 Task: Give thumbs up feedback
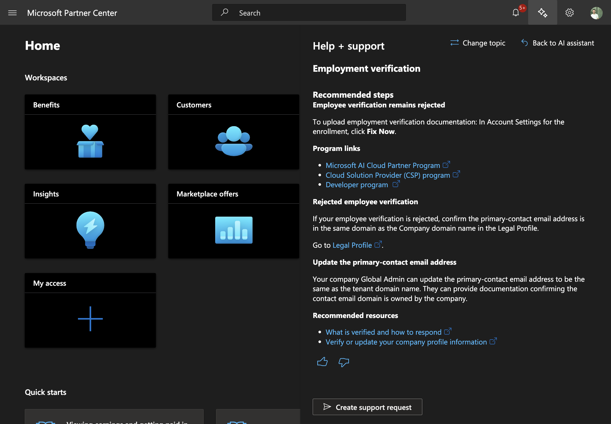[x=322, y=362]
